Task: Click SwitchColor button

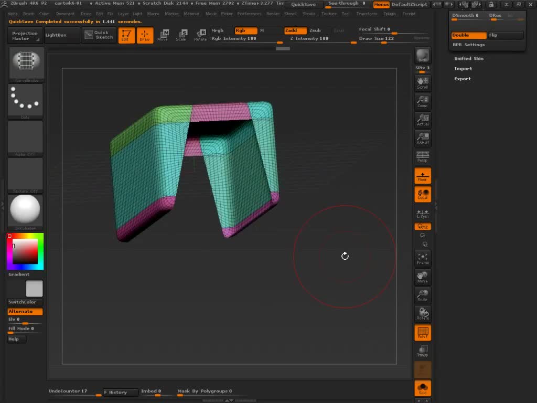Action: point(25,302)
